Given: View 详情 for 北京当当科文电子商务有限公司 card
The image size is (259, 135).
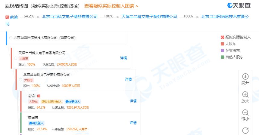Looking at the screenshot, I should (x=128, y=79).
